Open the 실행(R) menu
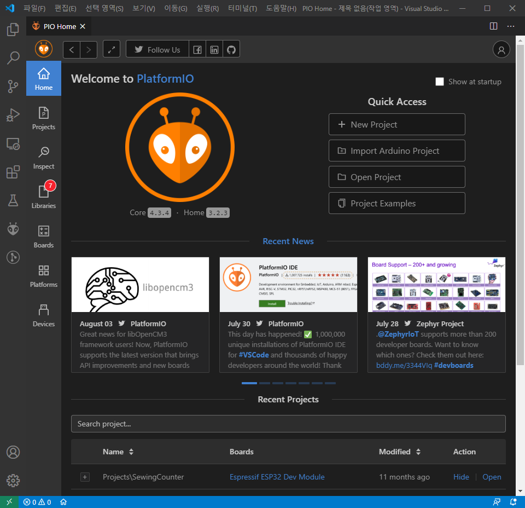The width and height of the screenshot is (525, 508). click(208, 8)
